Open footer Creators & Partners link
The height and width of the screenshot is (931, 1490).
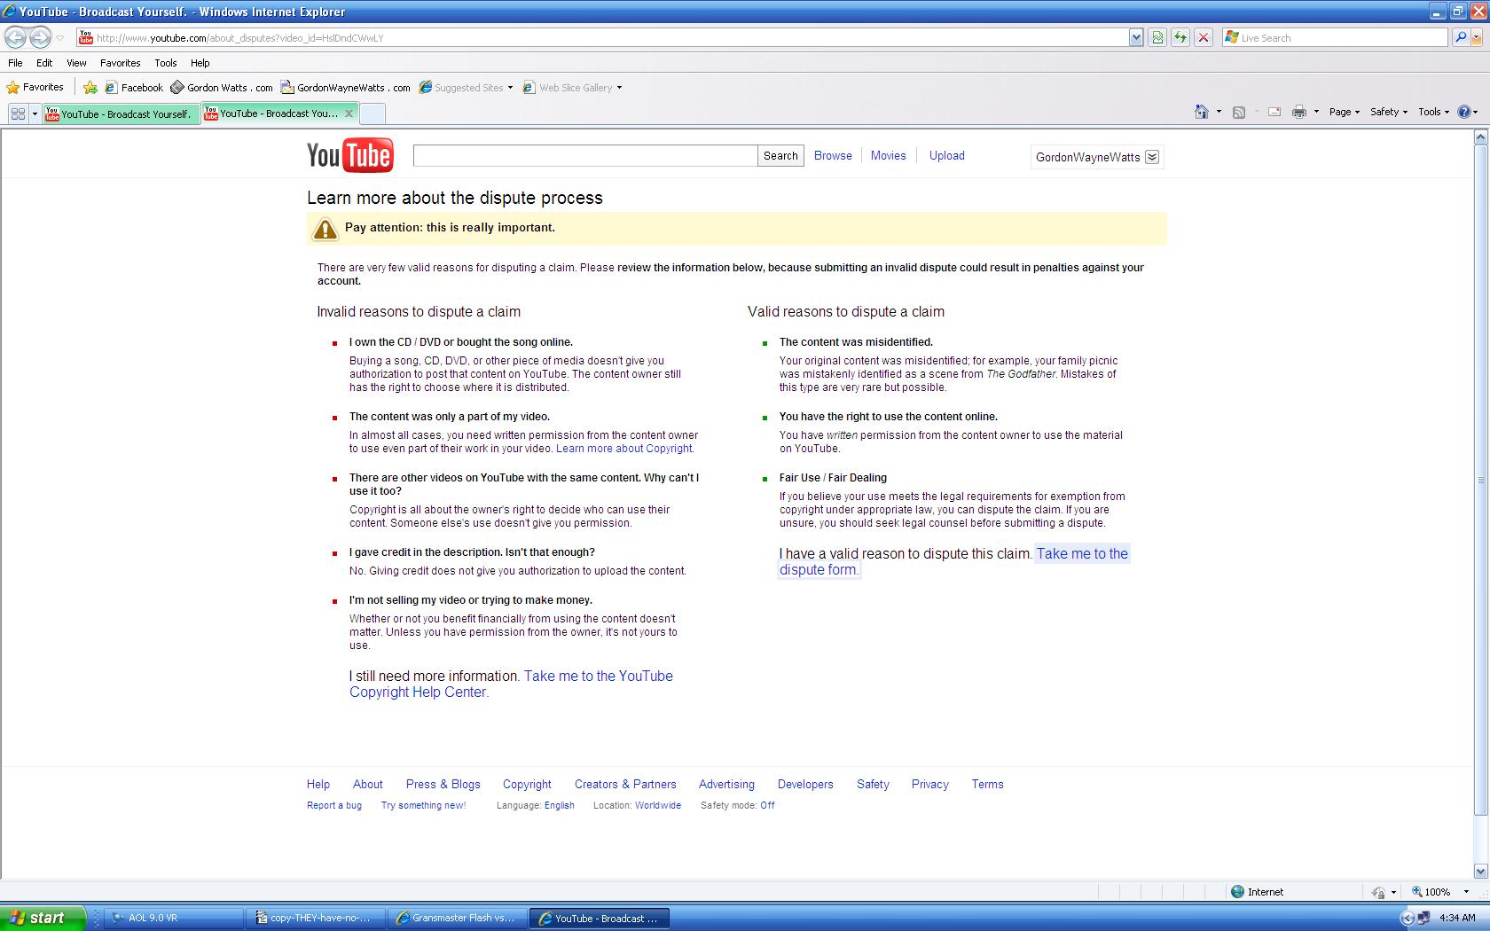625,784
